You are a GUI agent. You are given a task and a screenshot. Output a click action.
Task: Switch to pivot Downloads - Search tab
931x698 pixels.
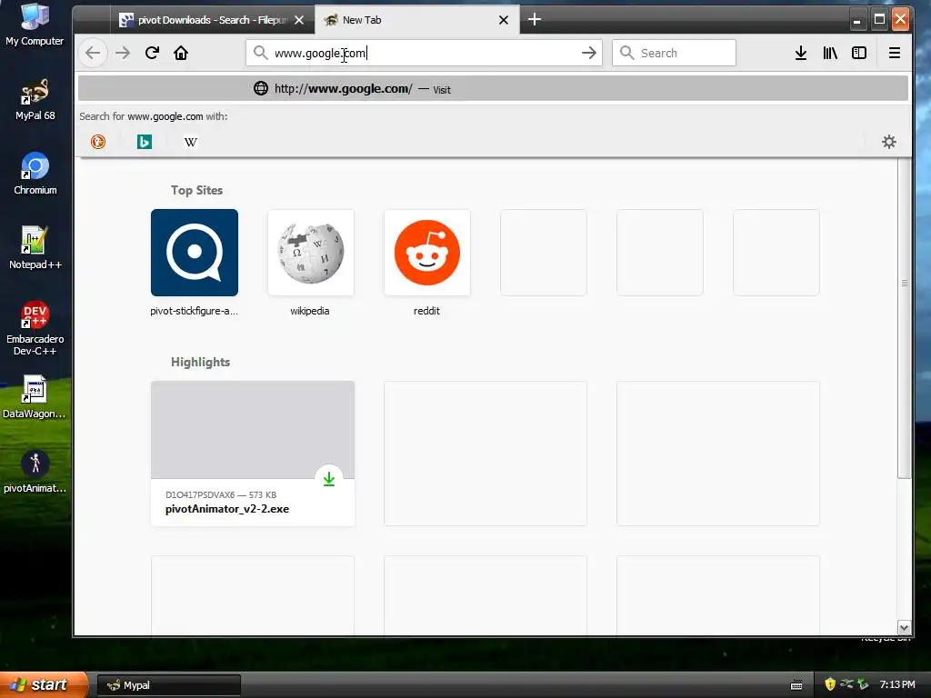click(212, 20)
